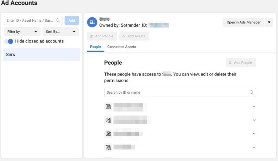278x161 pixels.
Task: Click the first person's profile icon
Action: tap(108, 106)
